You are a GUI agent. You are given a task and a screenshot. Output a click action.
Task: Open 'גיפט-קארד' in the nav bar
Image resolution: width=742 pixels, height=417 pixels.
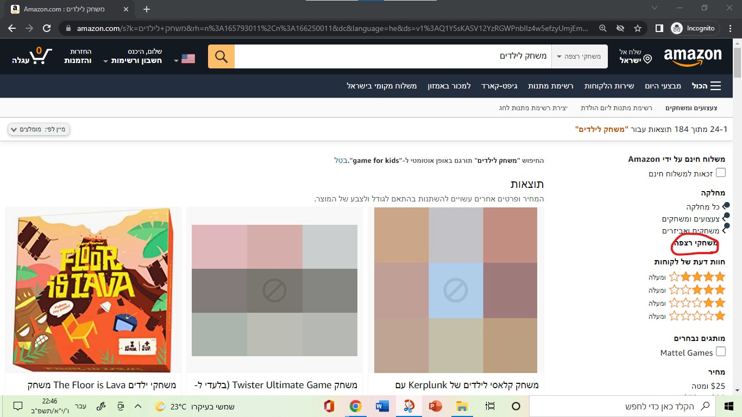click(x=499, y=86)
